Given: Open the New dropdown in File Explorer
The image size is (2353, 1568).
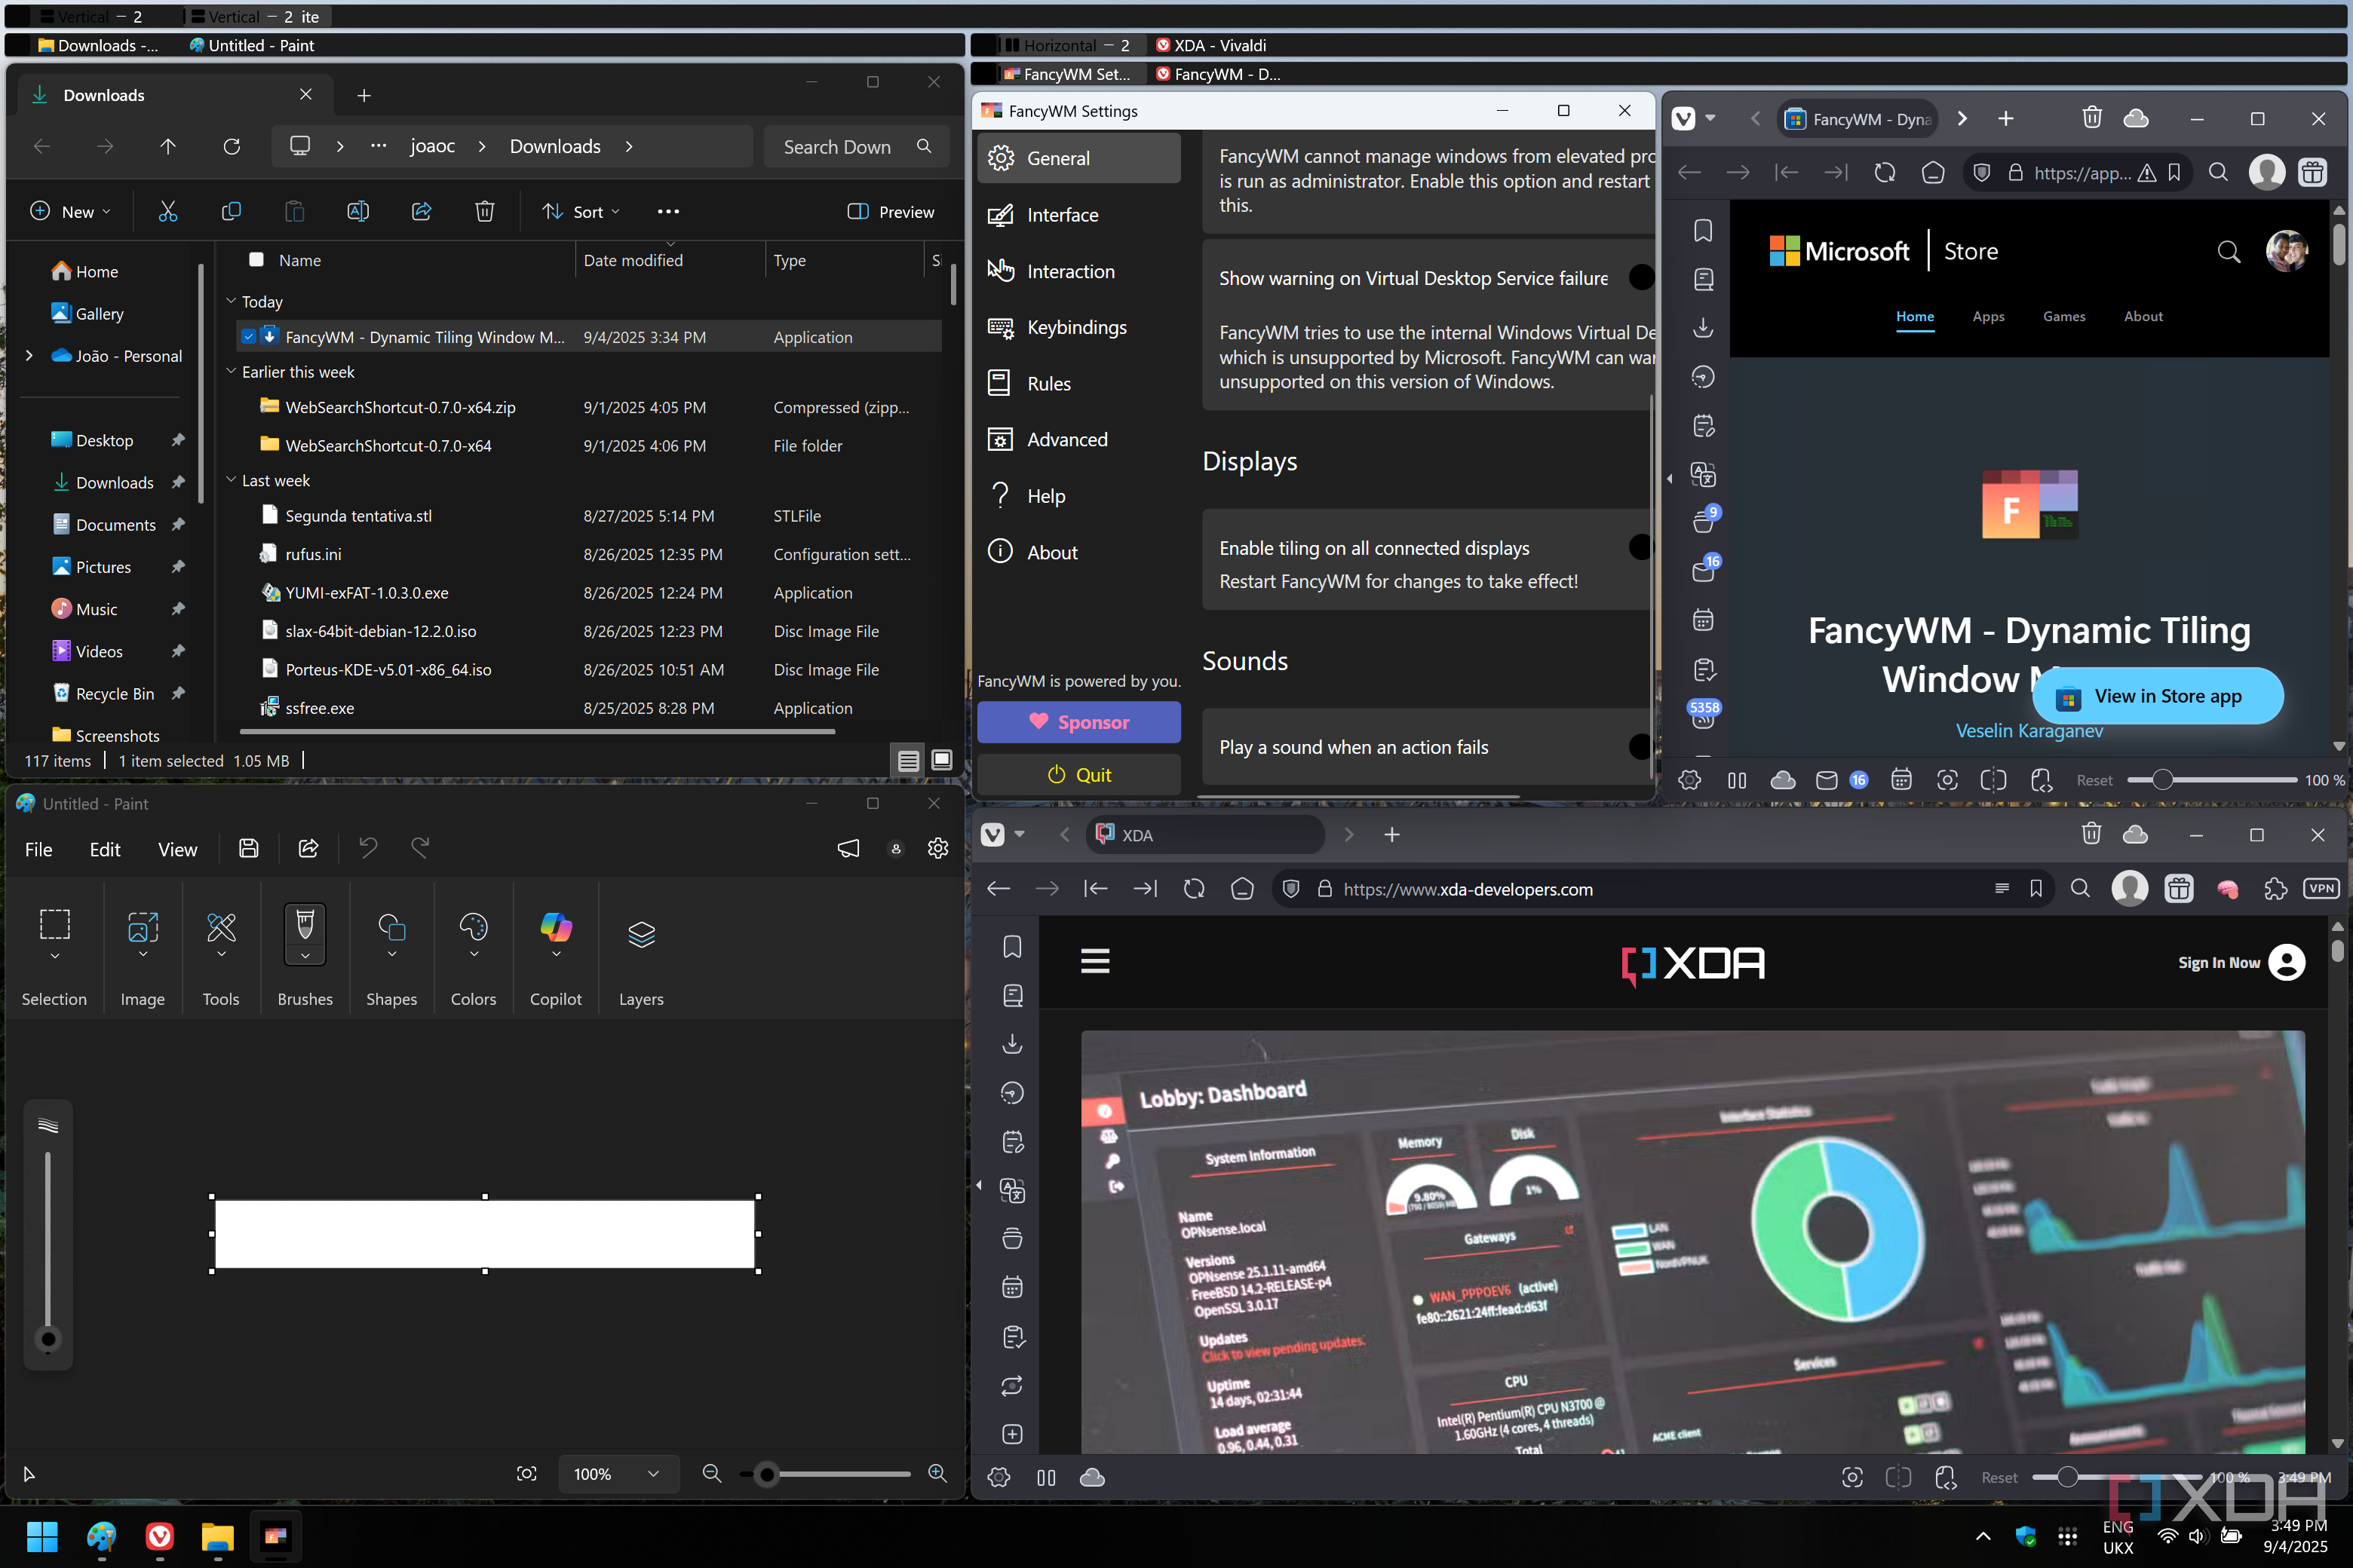Looking at the screenshot, I should [70, 211].
